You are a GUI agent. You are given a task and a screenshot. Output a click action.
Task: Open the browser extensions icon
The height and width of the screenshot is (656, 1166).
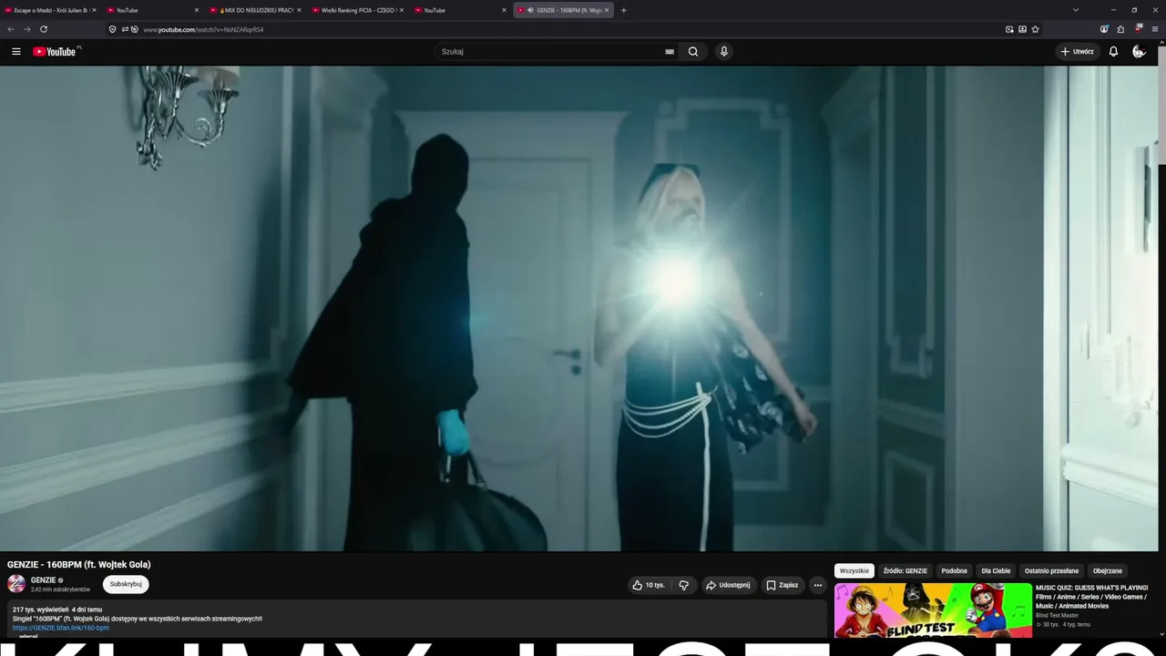[x=1121, y=29]
